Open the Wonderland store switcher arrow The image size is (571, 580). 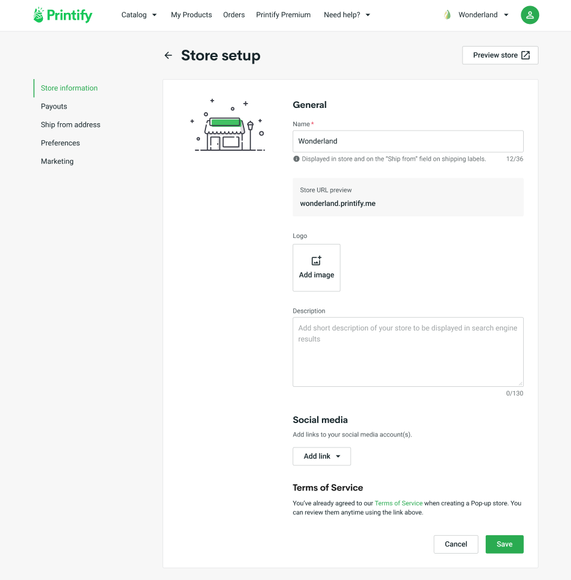click(506, 15)
